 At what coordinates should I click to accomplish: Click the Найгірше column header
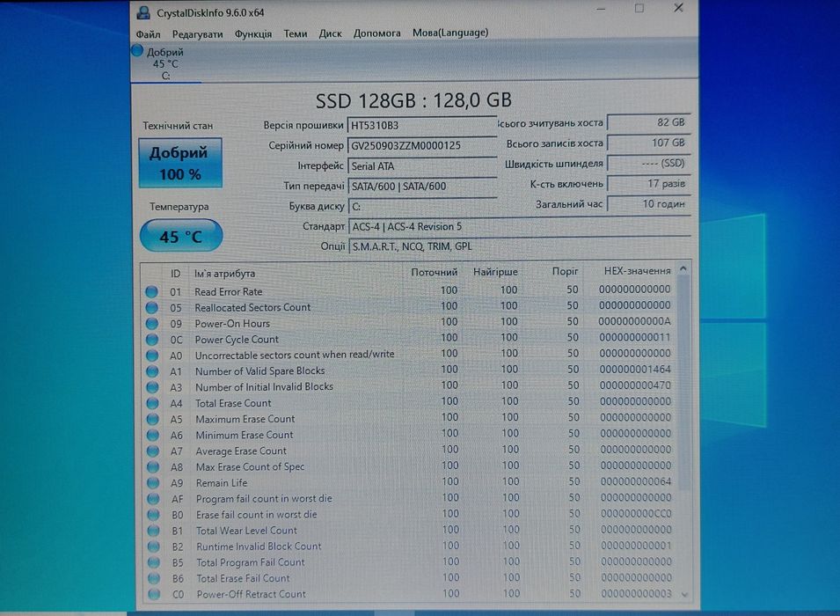pyautogui.click(x=495, y=272)
